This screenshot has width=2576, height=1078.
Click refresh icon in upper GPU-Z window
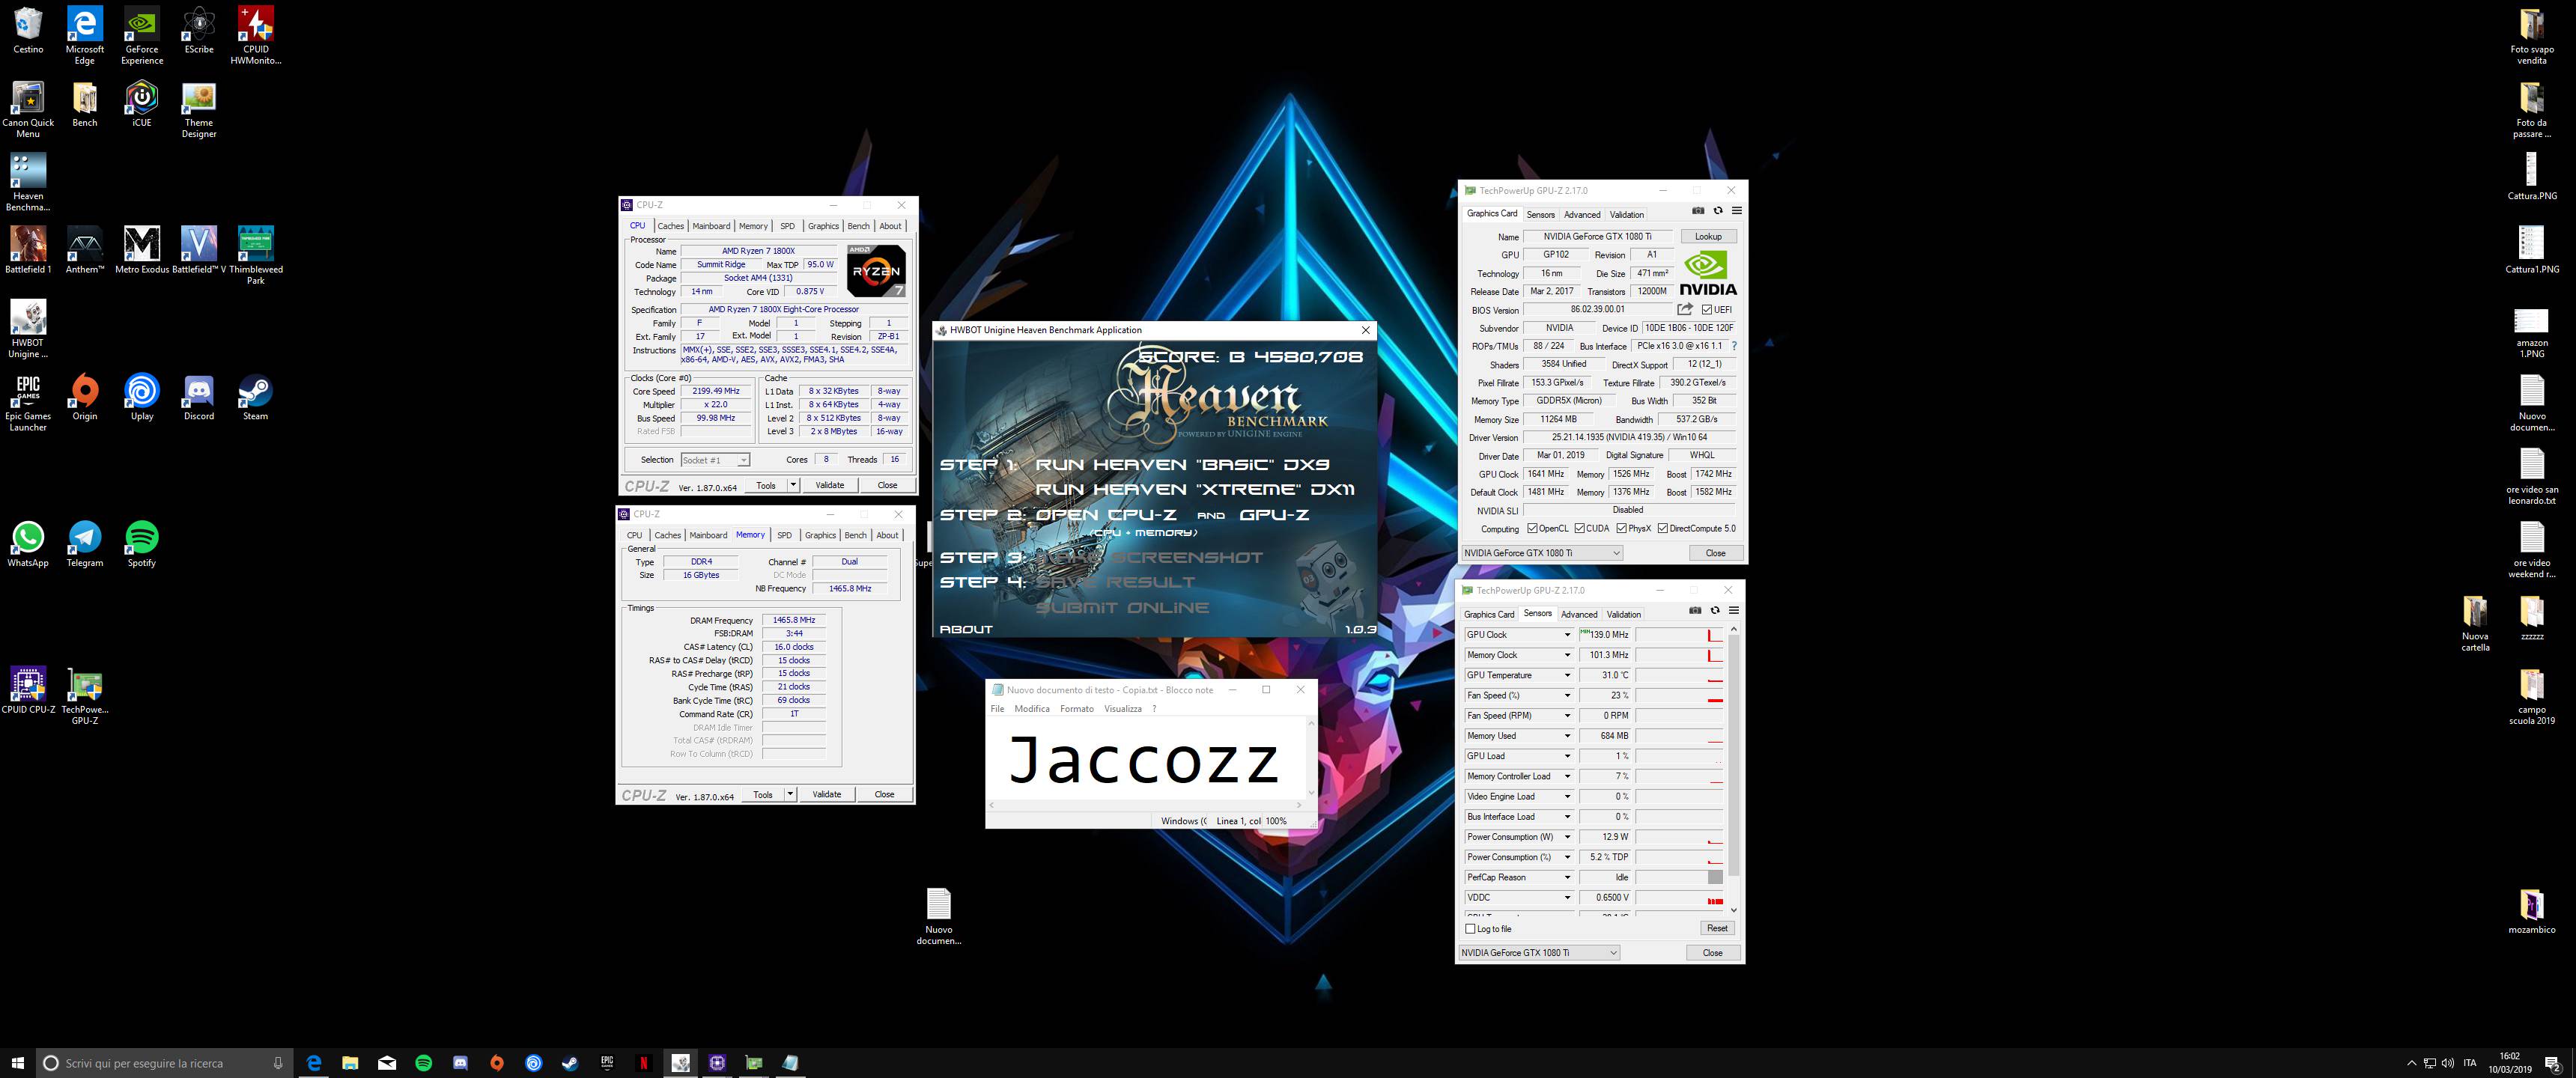click(1718, 211)
